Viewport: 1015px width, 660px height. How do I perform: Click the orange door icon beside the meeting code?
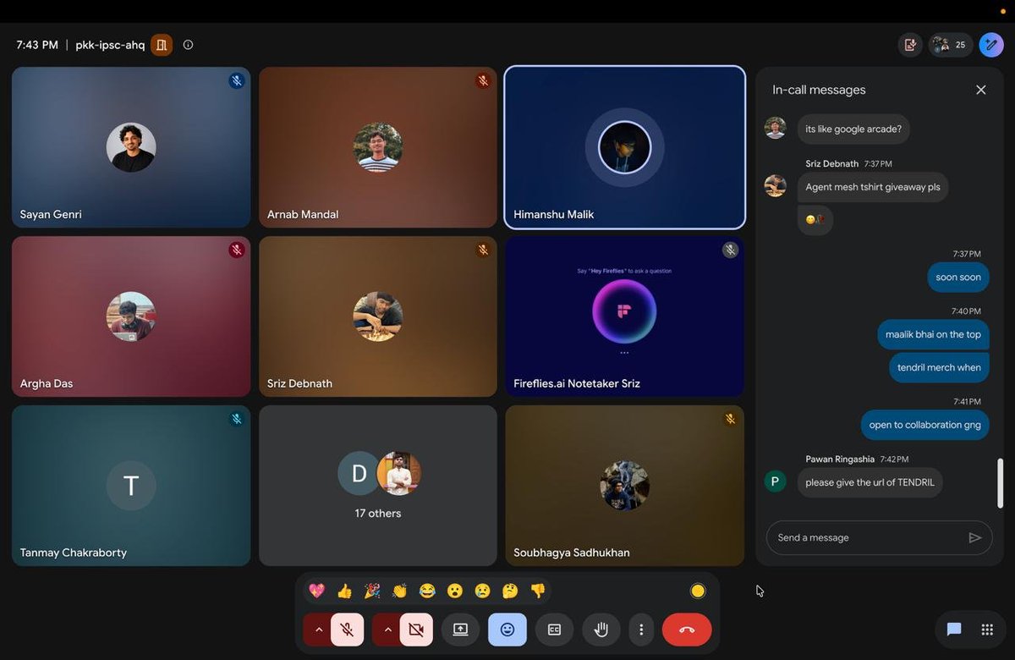[x=162, y=45]
